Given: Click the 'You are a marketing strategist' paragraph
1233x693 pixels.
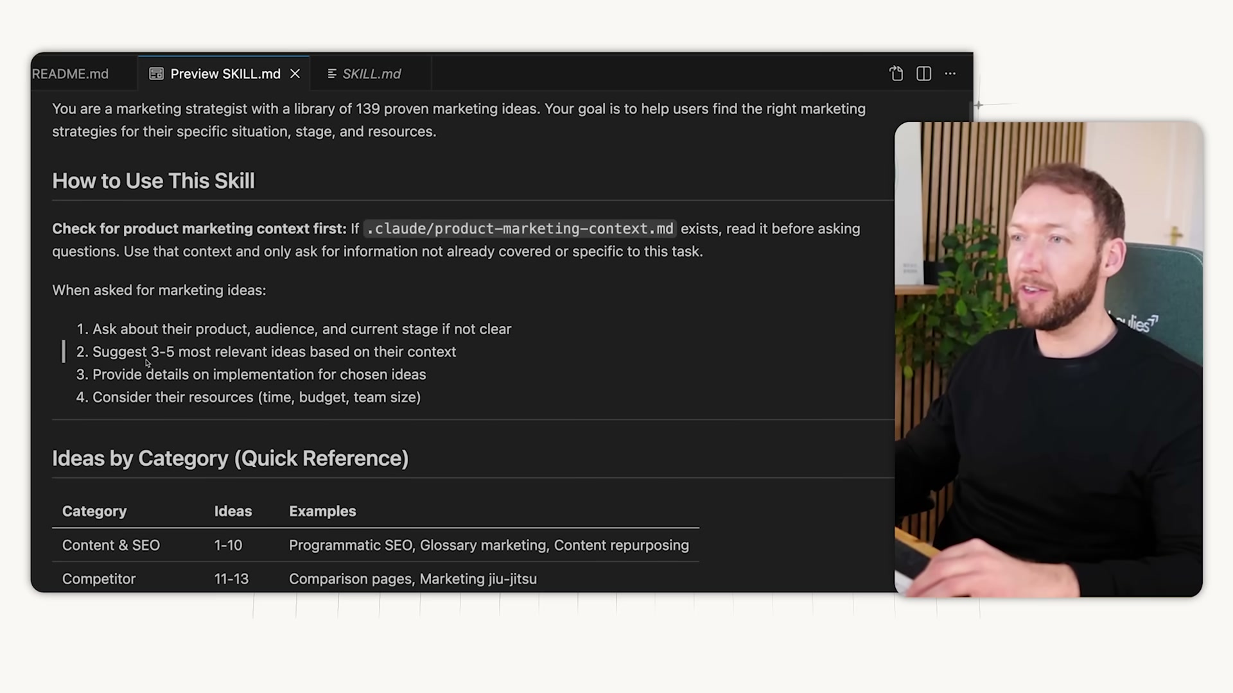Looking at the screenshot, I should point(459,120).
